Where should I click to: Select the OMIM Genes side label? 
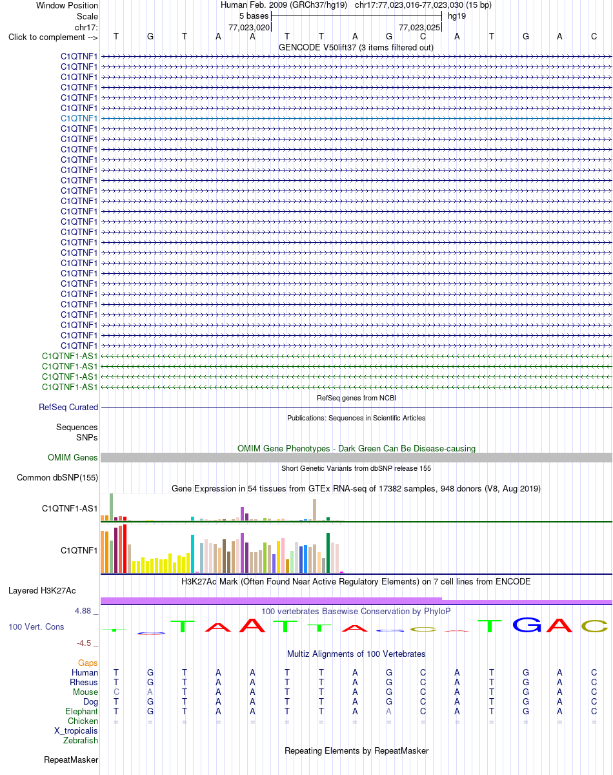73,457
